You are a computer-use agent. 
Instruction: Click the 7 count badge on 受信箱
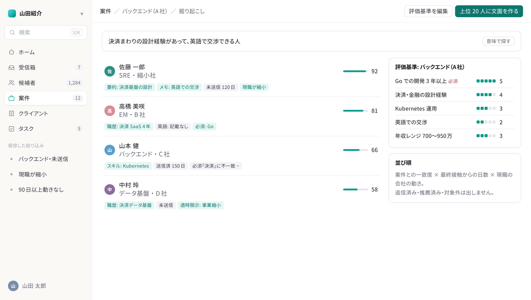(79, 67)
